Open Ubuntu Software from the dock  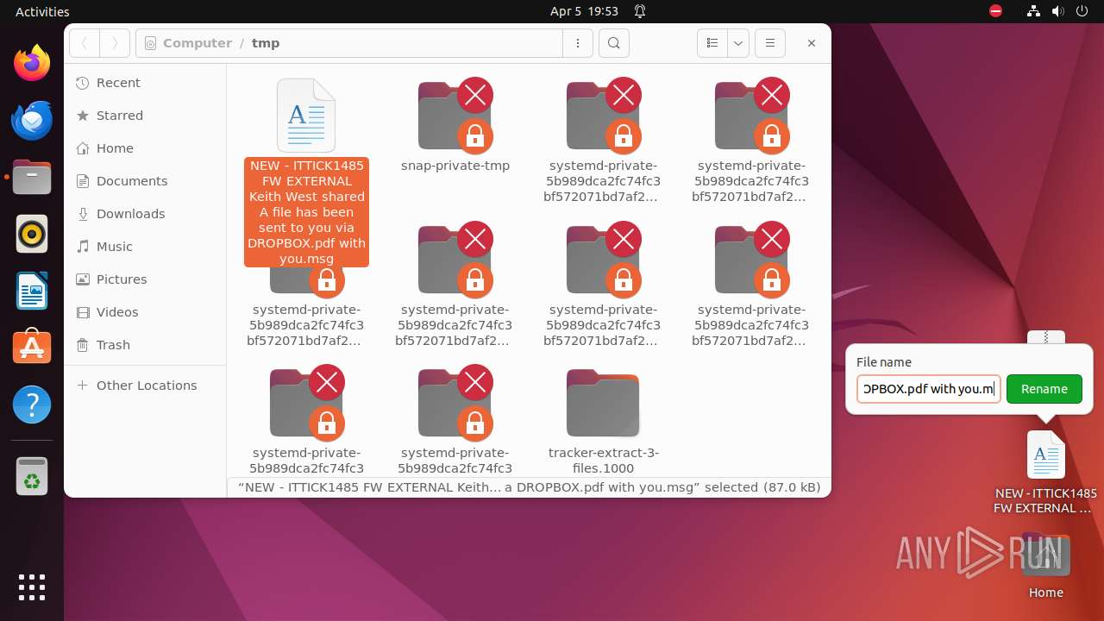pyautogui.click(x=32, y=348)
